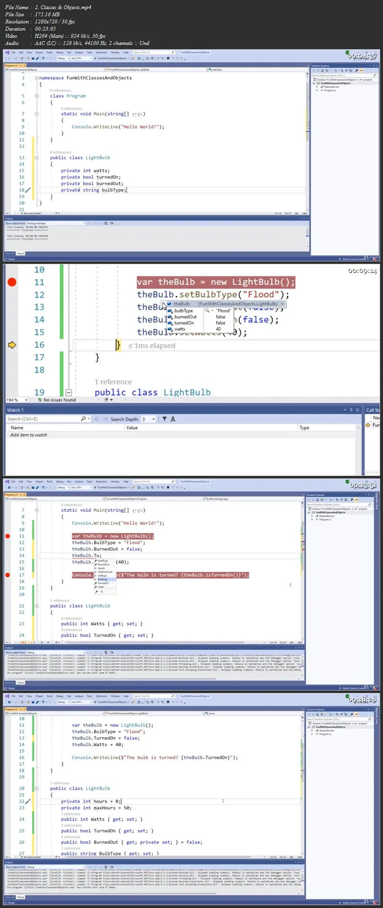Image resolution: width=383 pixels, height=908 pixels.
Task: Click the back arrow in the Watch 1 toolbar
Action: pos(97,419)
